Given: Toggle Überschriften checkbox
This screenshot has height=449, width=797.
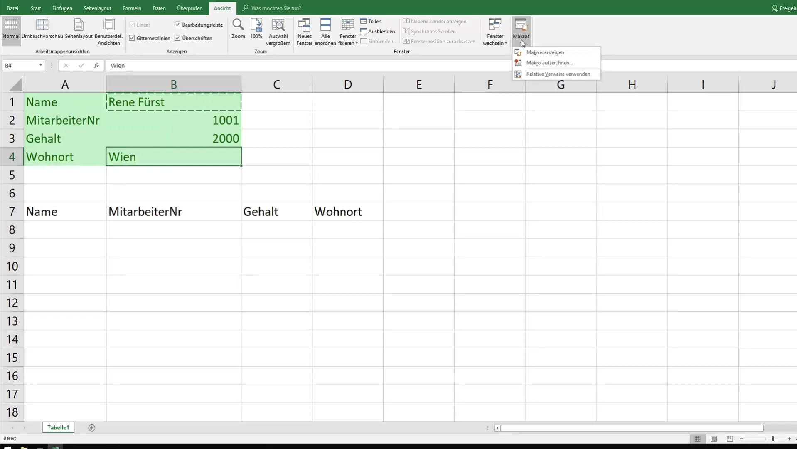Looking at the screenshot, I should pyautogui.click(x=177, y=38).
